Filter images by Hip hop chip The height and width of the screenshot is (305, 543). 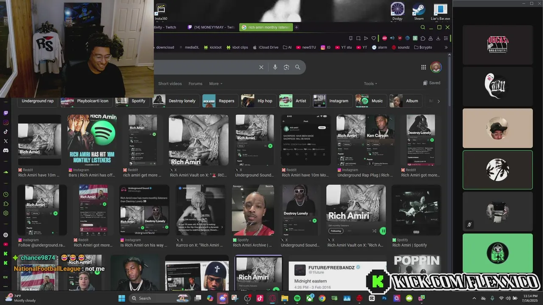(258, 101)
